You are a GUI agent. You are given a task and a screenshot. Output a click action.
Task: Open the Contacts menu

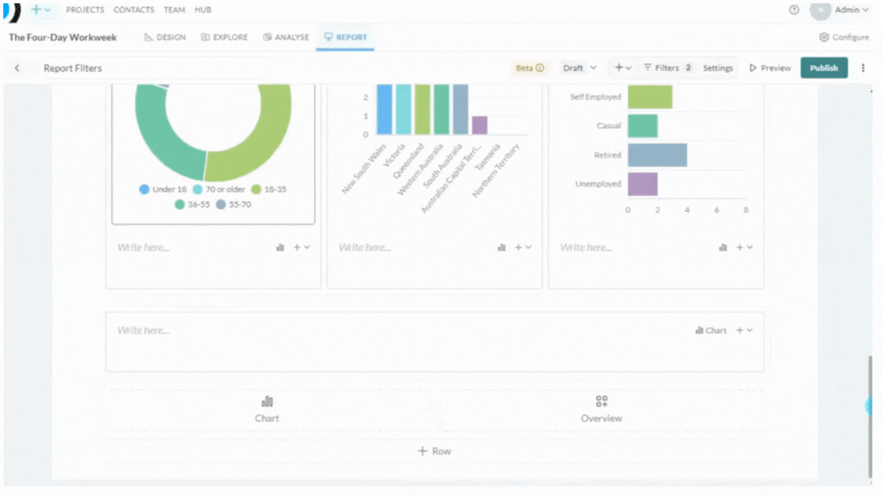134,9
